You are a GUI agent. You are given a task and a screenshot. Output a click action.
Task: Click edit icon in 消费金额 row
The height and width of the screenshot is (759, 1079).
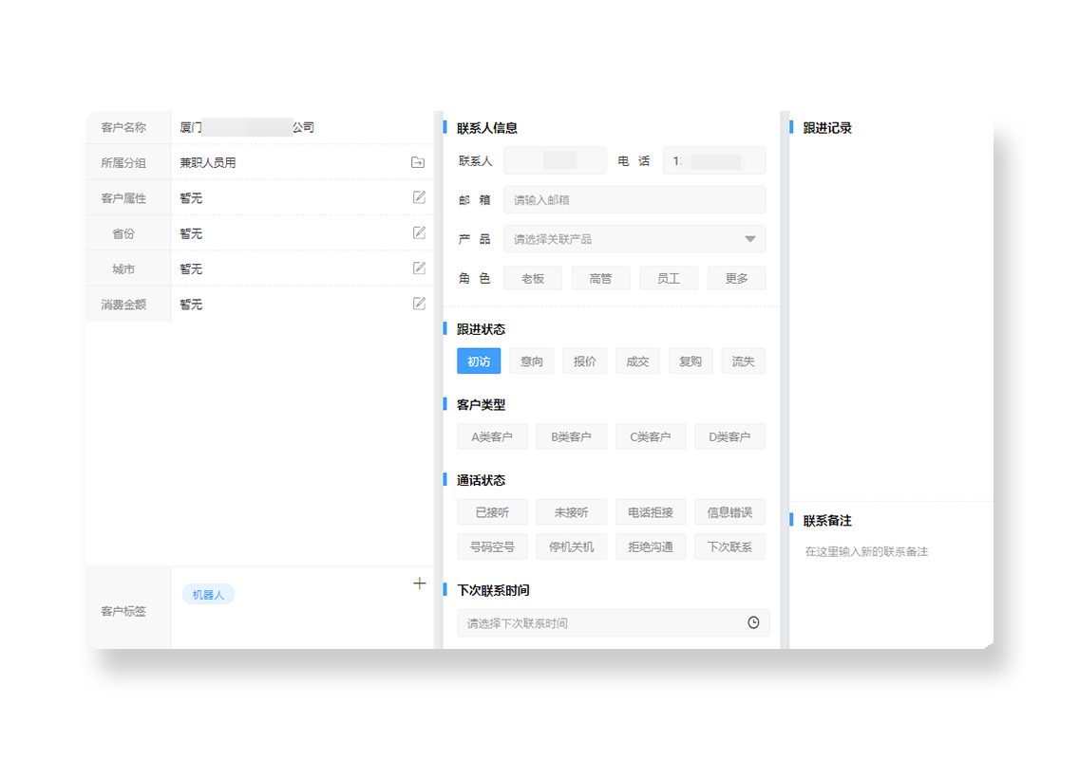click(419, 304)
